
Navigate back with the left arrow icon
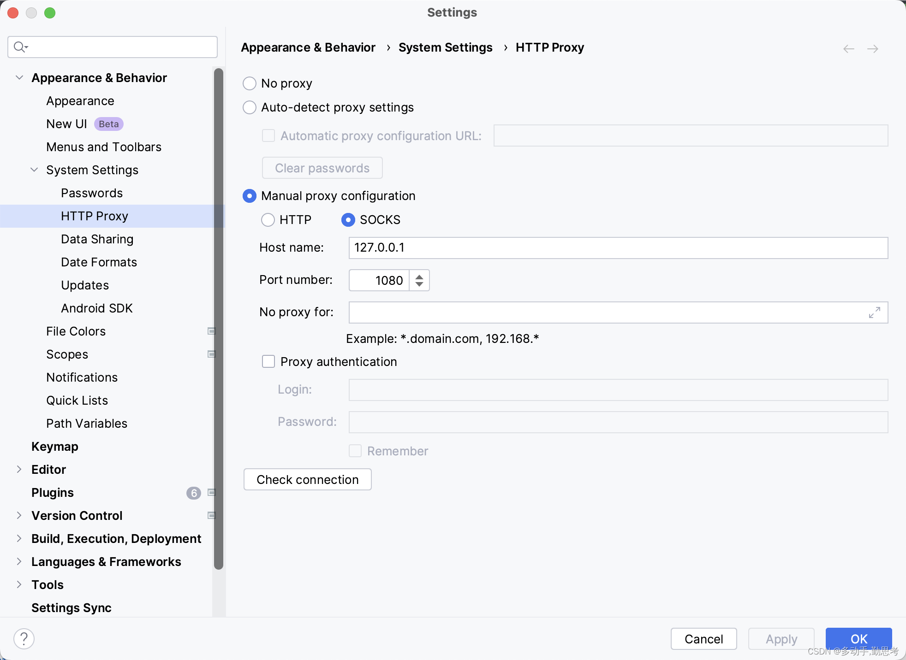[849, 49]
